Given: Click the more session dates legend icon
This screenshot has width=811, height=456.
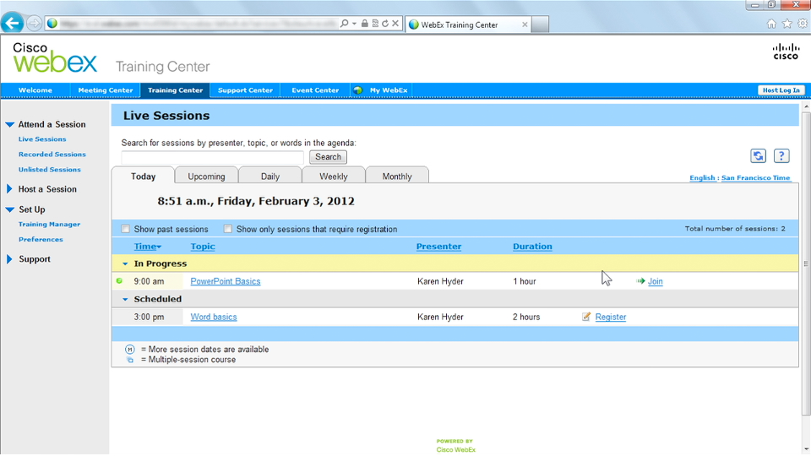Looking at the screenshot, I should click(130, 350).
